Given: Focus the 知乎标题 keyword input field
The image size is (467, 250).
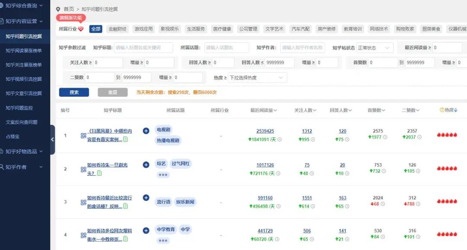Looking at the screenshot, I should [144, 47].
